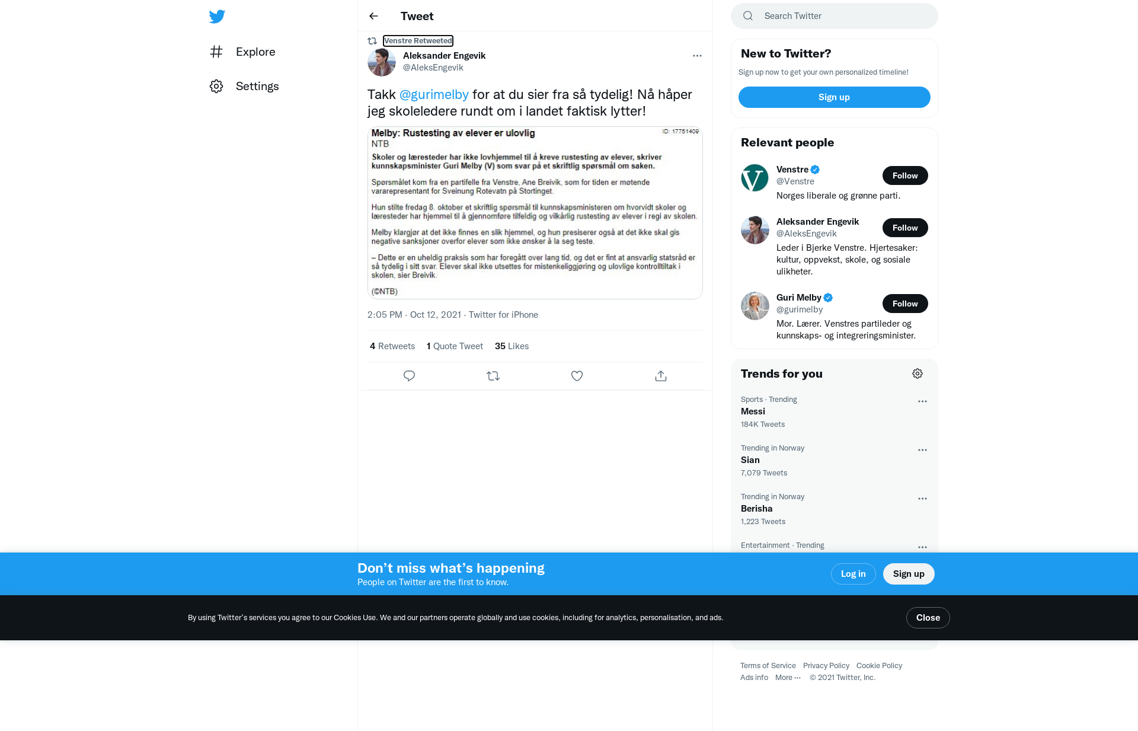The height and width of the screenshot is (731, 1138).
Task: Open the @gurimelby mention link
Action: coord(434,94)
